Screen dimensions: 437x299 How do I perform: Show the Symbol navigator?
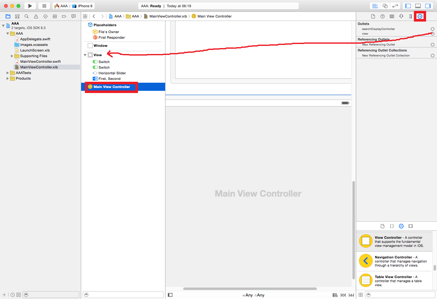pos(17,16)
